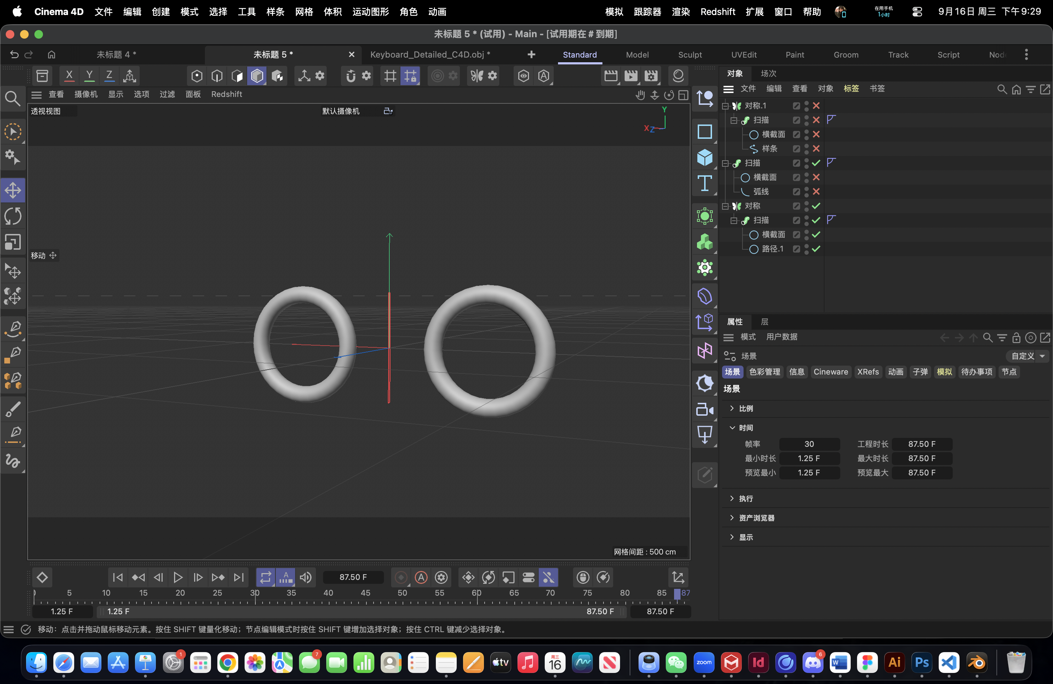The image size is (1053, 684).
Task: Undo the last action
Action: click(14, 54)
